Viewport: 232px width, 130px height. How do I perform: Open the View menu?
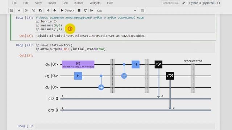coord(38,3)
